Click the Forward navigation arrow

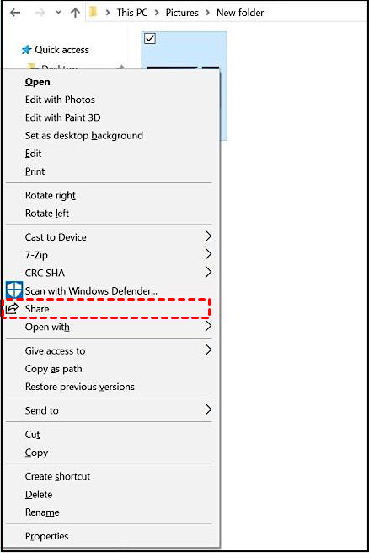click(40, 13)
